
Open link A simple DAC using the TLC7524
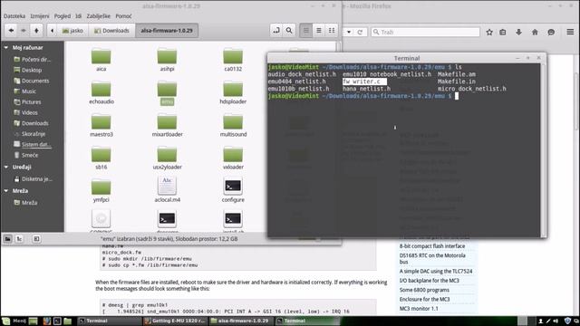(436, 272)
